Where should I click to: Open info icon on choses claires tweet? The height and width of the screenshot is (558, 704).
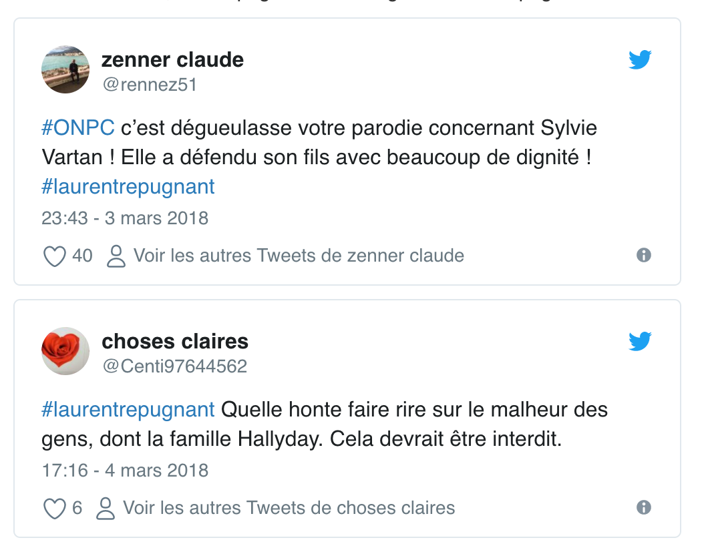coord(644,508)
